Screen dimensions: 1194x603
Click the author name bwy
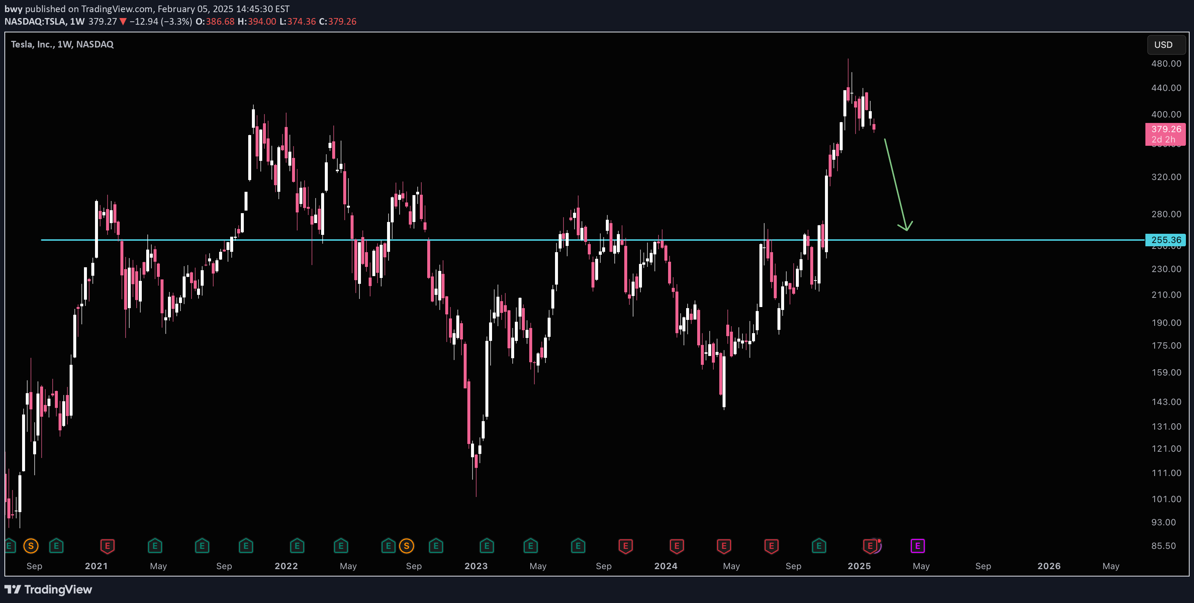[13, 9]
